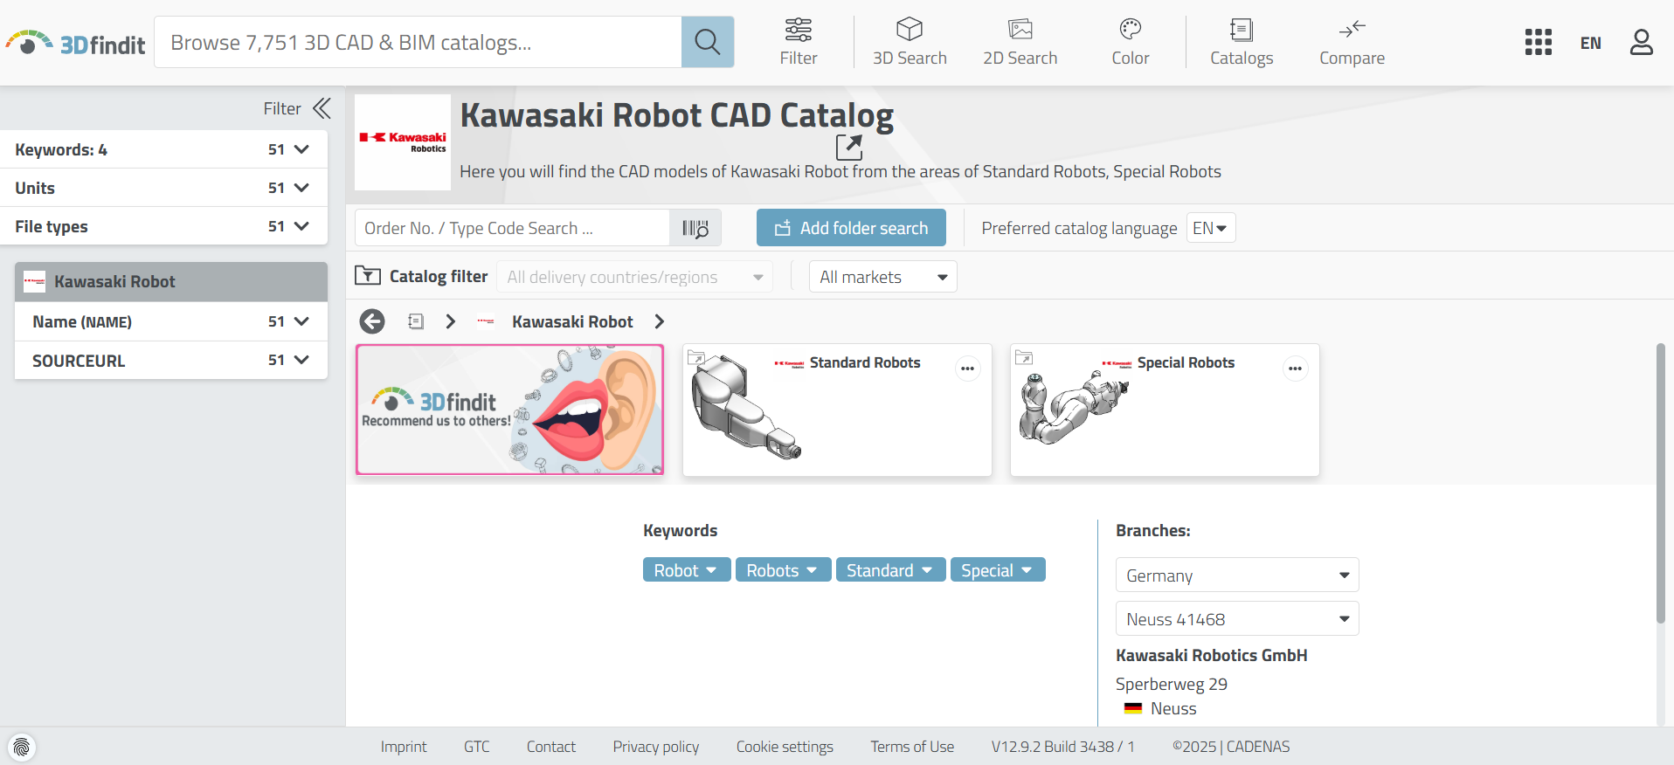Viewport: 1674px width, 765px height.
Task: Open Privacy policy link
Action: click(656, 747)
